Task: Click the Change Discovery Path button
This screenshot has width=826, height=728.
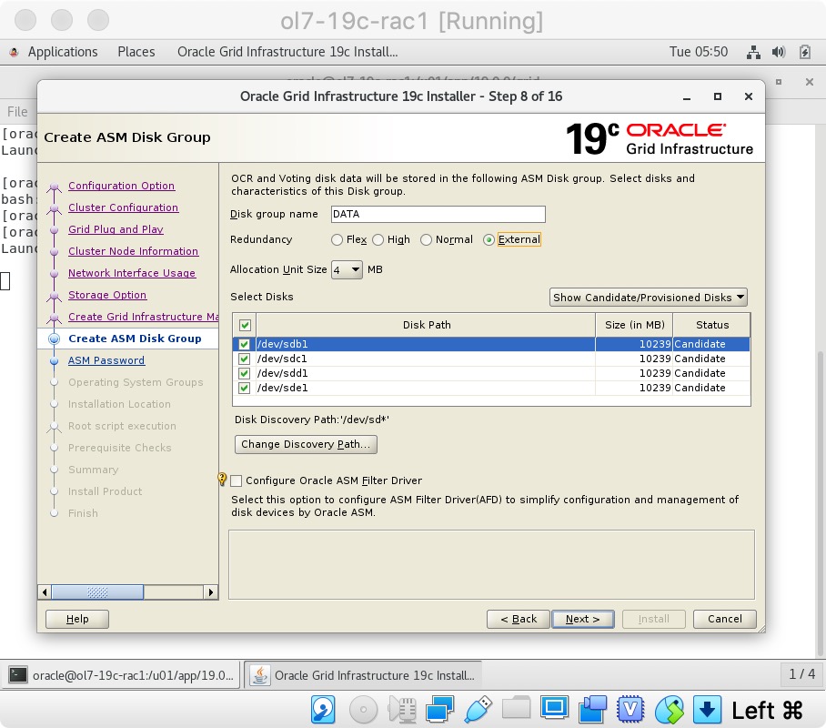Action: pyautogui.click(x=306, y=444)
